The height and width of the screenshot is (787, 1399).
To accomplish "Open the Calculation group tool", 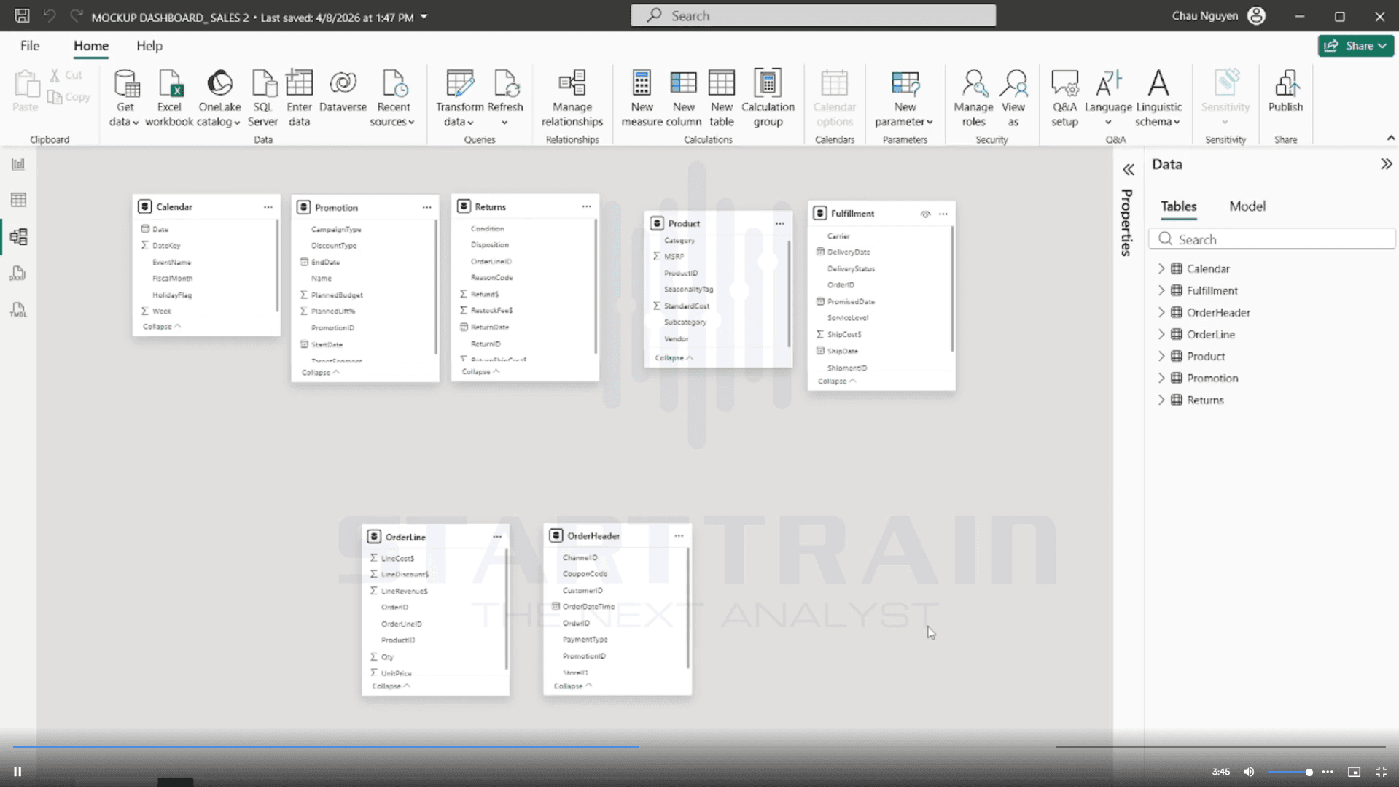I will 768,98.
